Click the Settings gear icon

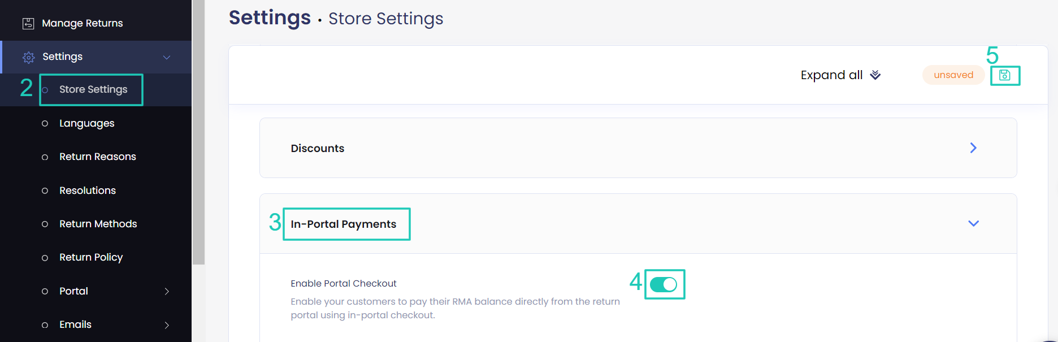28,57
